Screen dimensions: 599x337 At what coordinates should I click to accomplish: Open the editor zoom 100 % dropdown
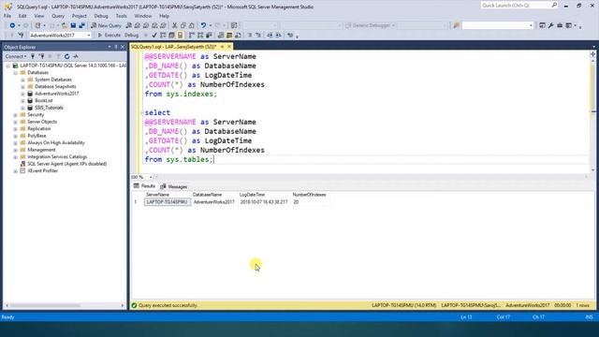tap(151, 177)
